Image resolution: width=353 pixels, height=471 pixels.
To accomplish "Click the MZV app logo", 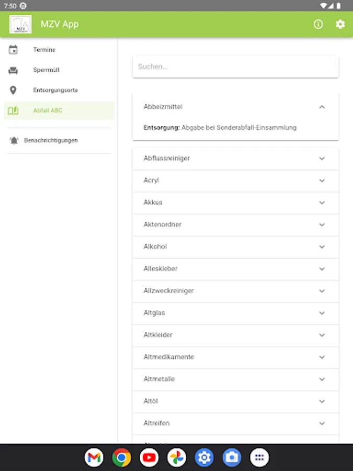I will [x=20, y=24].
